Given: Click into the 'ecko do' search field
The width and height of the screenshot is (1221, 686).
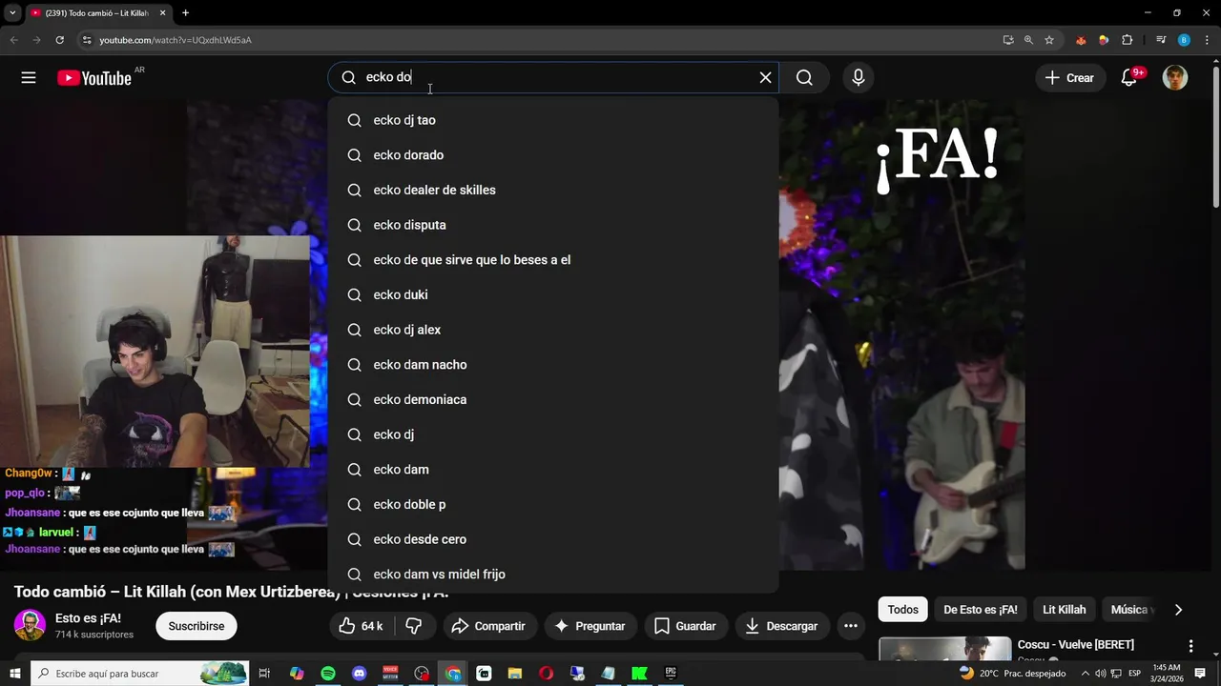Looking at the screenshot, I should click(x=553, y=77).
